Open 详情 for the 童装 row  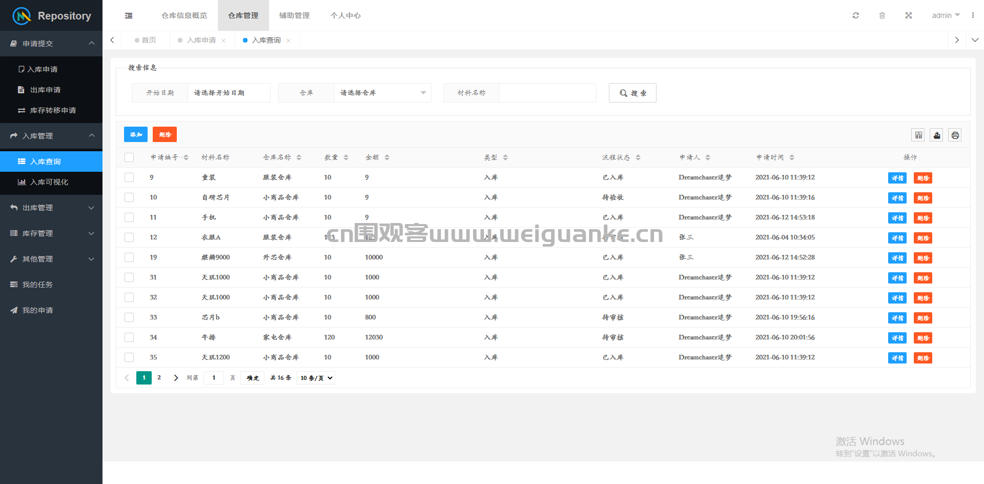pyautogui.click(x=897, y=178)
